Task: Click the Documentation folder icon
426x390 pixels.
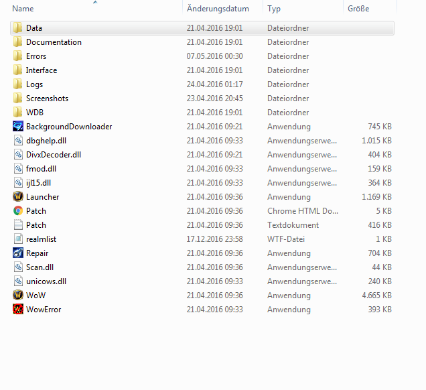Action: (18, 42)
